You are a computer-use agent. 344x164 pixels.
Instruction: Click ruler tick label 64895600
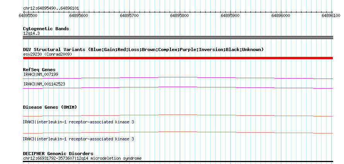point(78,15)
